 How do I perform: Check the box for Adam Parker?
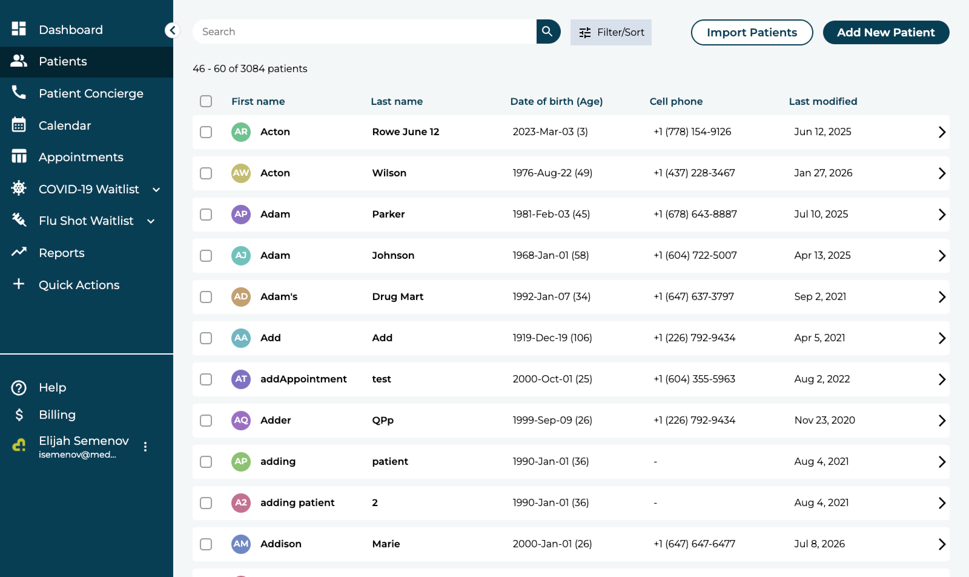tap(206, 214)
